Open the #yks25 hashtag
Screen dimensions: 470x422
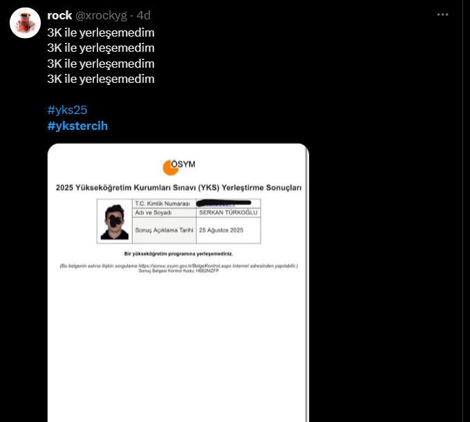[67, 110]
